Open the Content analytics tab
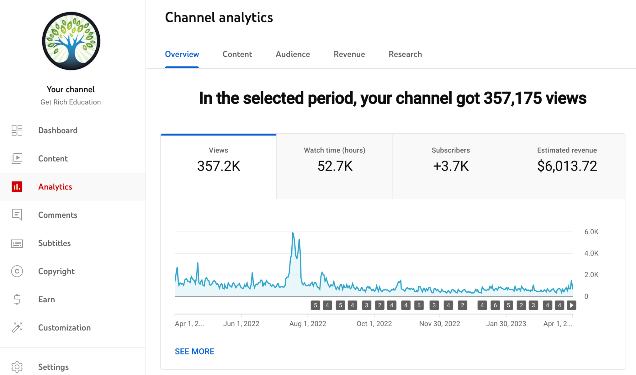The image size is (636, 375). click(x=237, y=54)
